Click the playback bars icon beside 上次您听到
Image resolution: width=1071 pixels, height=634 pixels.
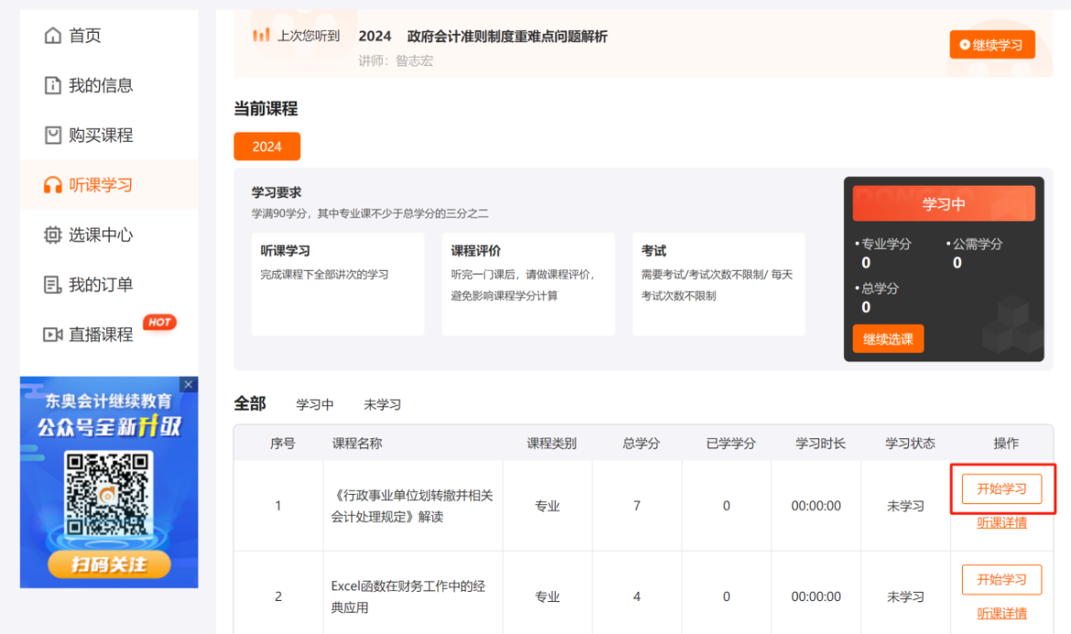[259, 37]
